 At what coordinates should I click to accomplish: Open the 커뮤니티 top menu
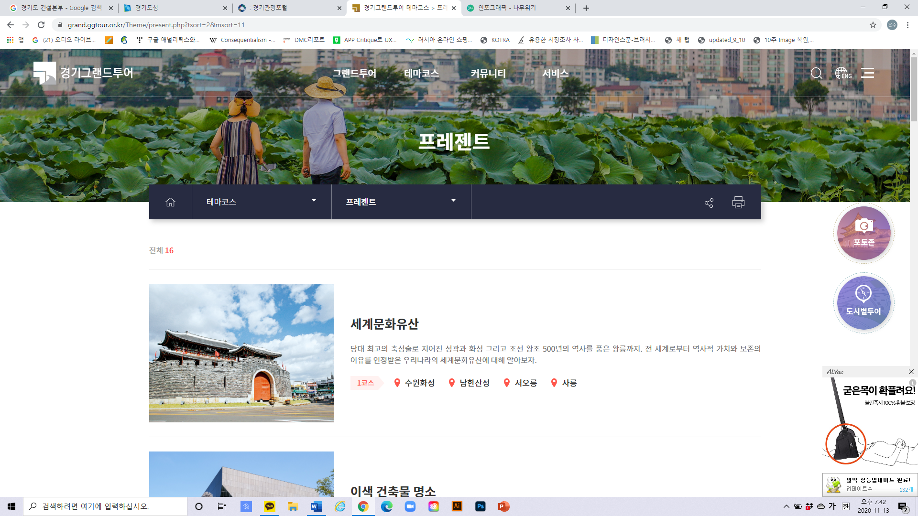tap(488, 73)
